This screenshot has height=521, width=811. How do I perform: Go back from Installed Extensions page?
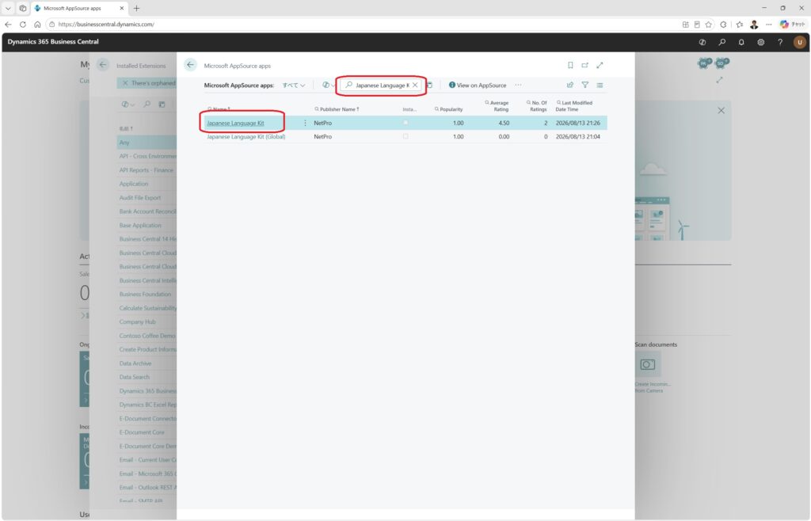point(103,65)
